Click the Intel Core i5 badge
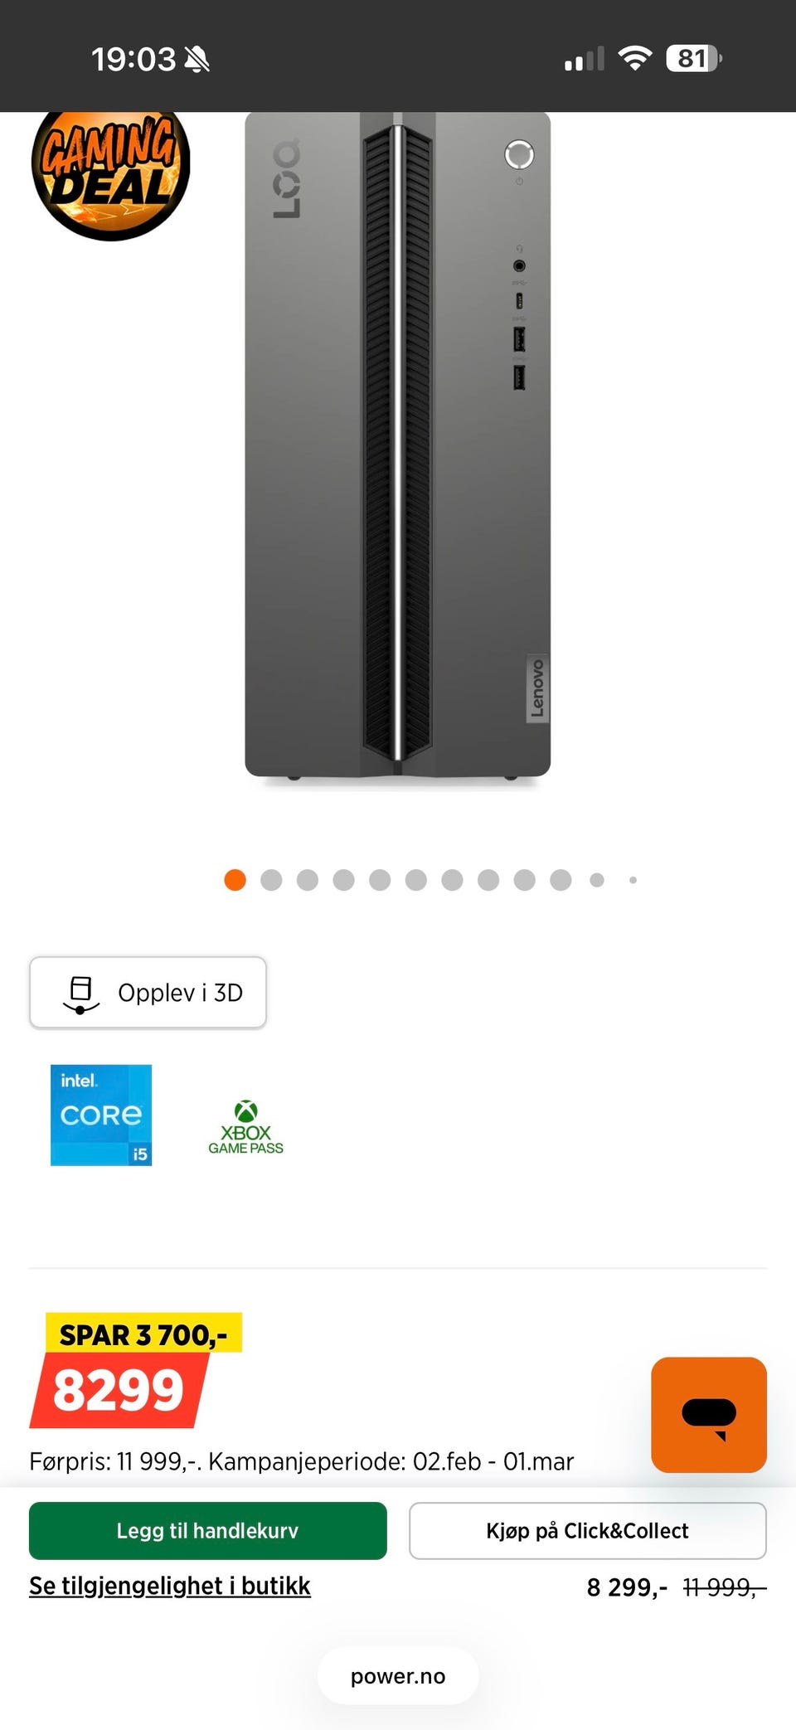 101,1115
